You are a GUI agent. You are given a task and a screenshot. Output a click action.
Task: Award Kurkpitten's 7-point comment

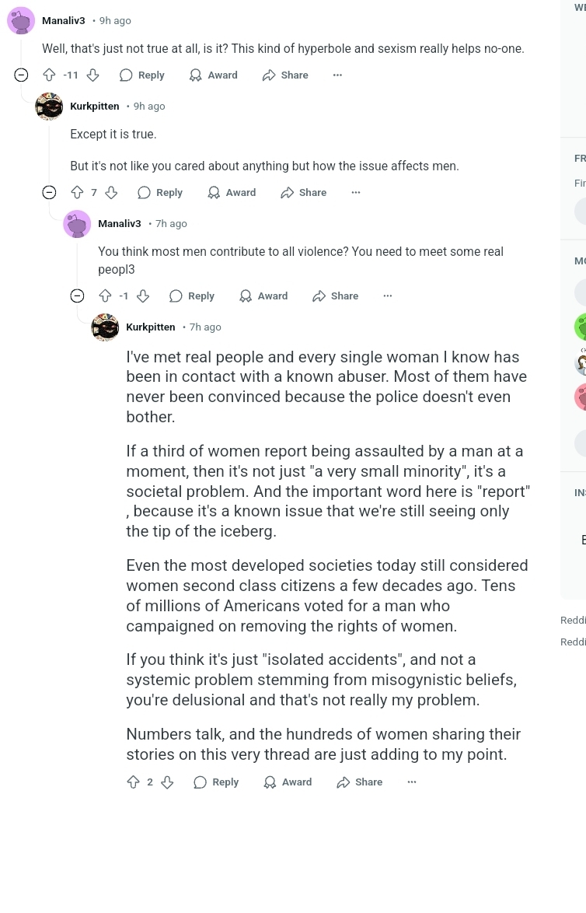pyautogui.click(x=232, y=193)
